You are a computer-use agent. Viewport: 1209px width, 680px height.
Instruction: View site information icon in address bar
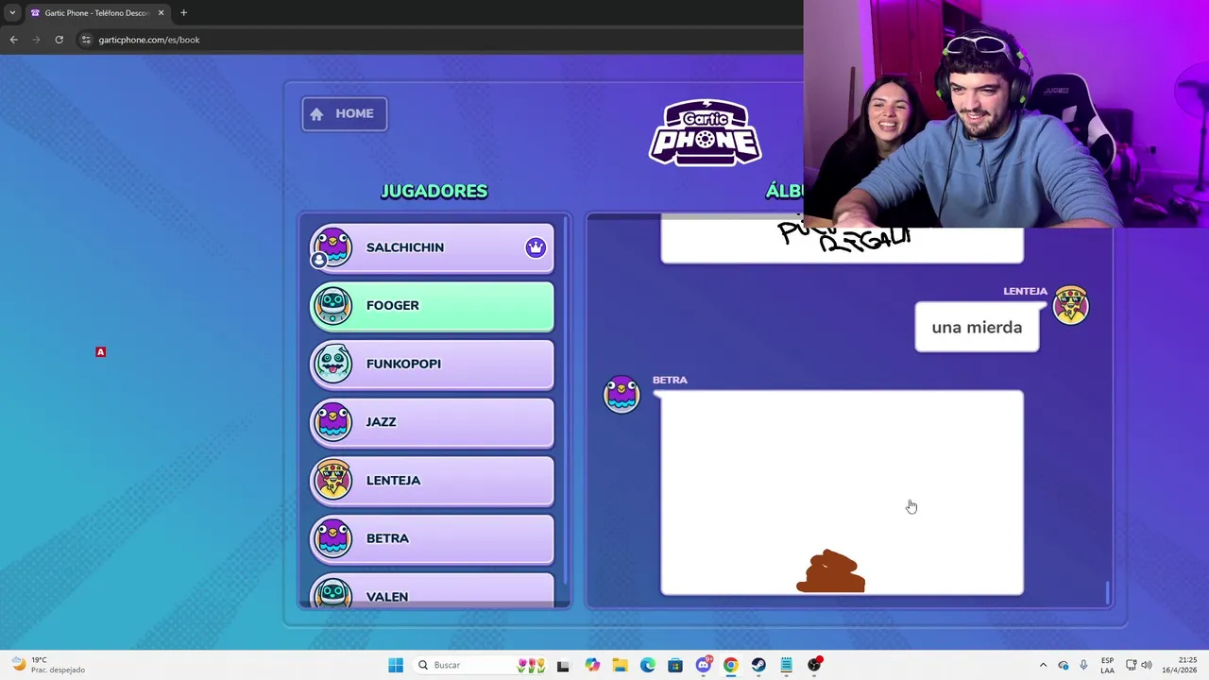point(86,40)
